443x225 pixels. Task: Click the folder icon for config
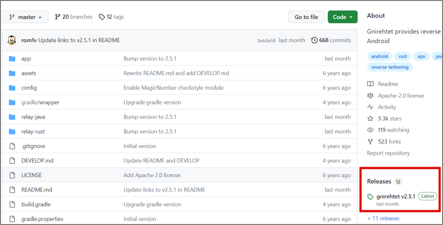(12, 88)
